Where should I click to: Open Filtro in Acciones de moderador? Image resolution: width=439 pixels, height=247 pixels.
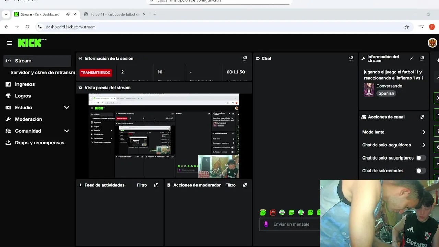point(230,185)
